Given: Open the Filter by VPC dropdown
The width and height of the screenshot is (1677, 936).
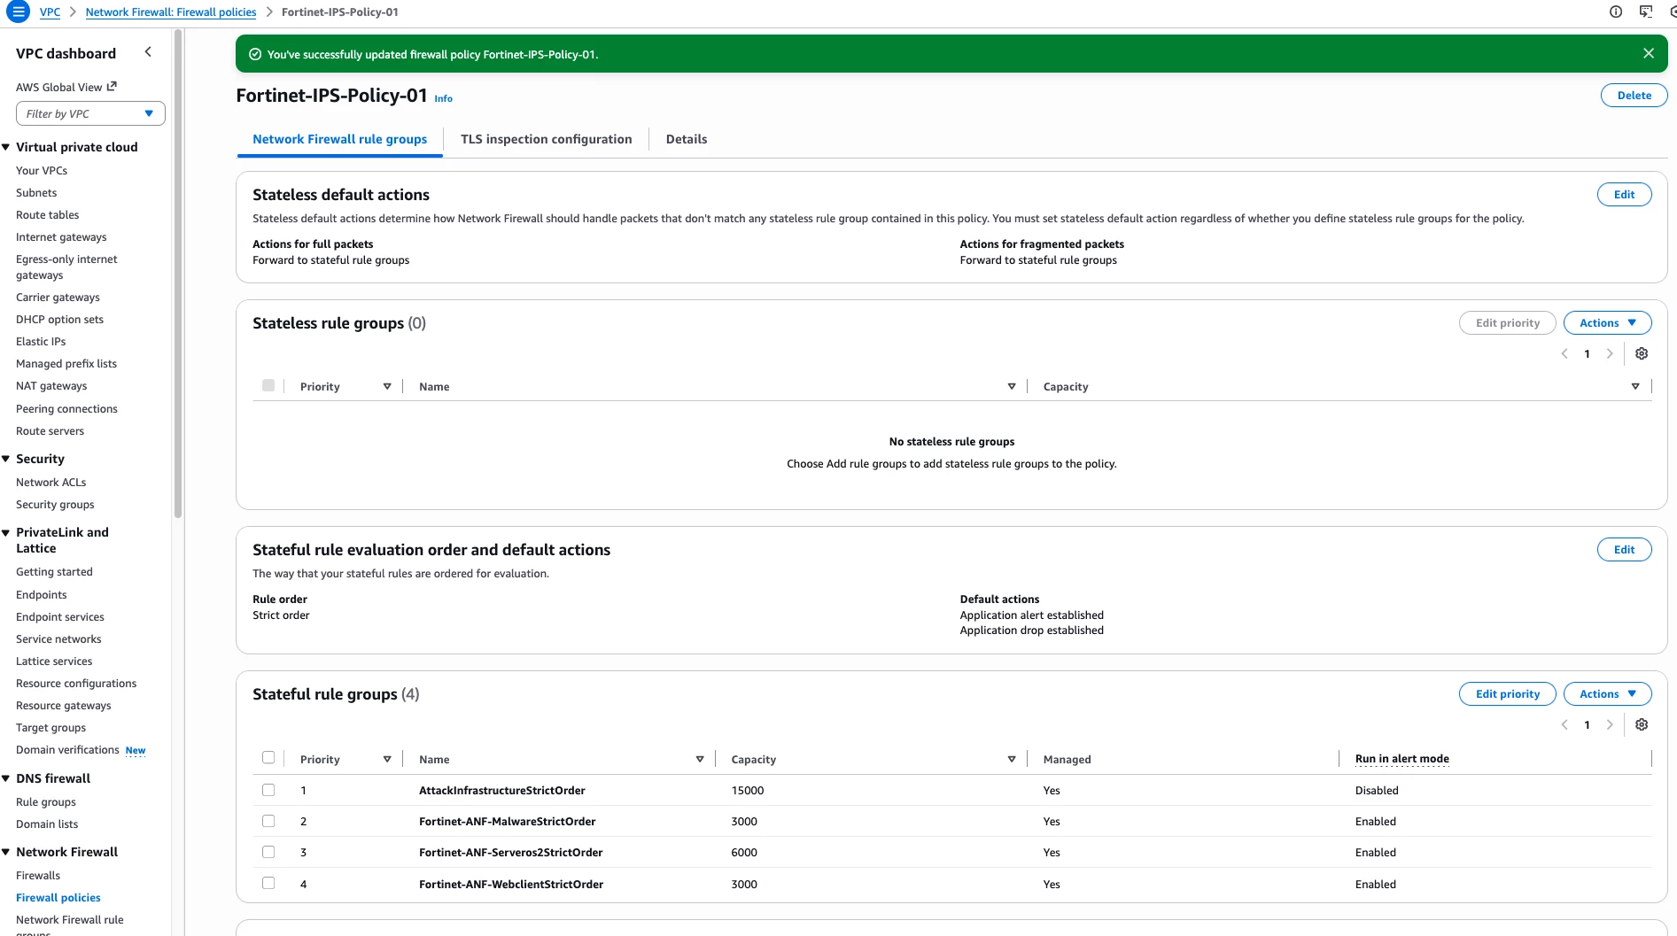Looking at the screenshot, I should (90, 113).
